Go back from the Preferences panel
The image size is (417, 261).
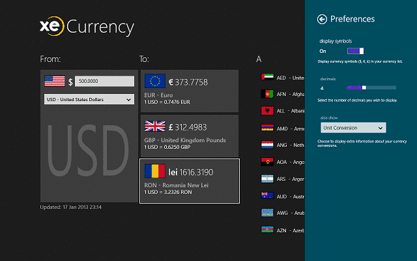(322, 19)
